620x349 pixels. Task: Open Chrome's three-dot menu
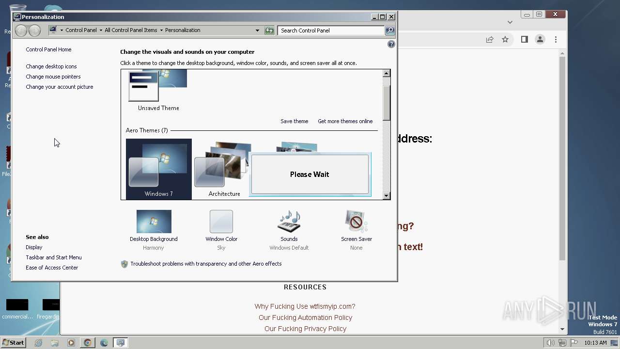click(556, 40)
